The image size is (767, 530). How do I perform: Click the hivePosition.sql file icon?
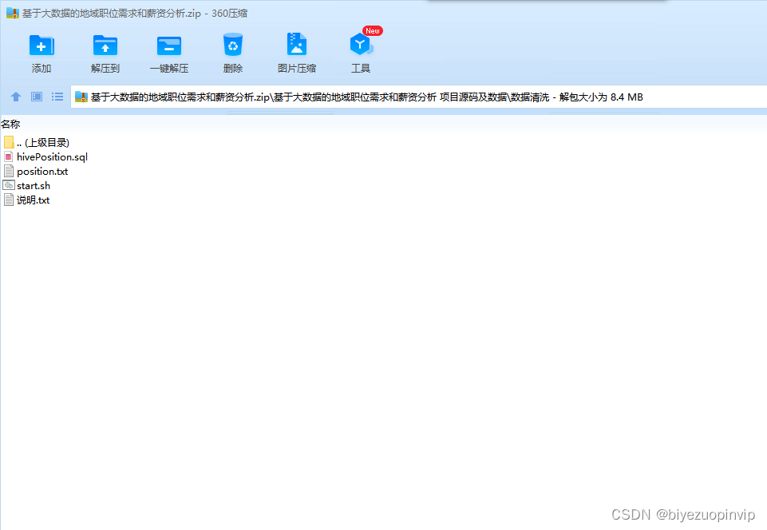[8, 156]
